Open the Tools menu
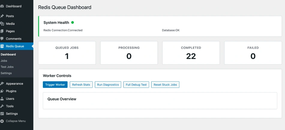The image size is (285, 130). point(16,106)
